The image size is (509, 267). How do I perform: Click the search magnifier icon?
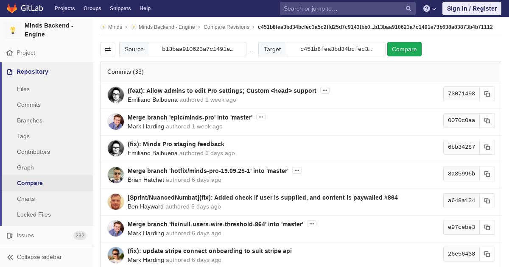(x=408, y=8)
